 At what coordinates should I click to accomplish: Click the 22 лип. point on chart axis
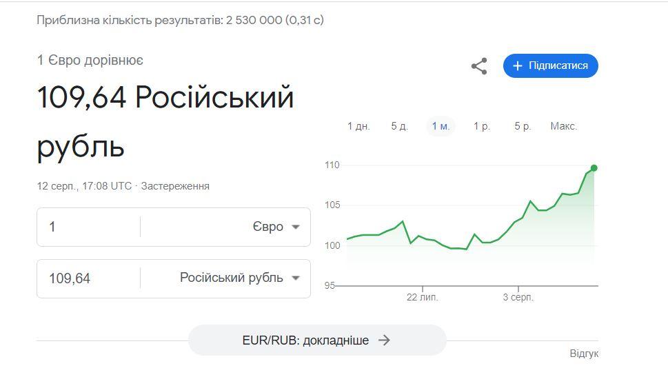pyautogui.click(x=422, y=297)
